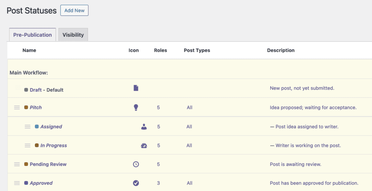This screenshot has width=372, height=191.
Task: Click the drag handle beside Assigned
Action: point(28,127)
